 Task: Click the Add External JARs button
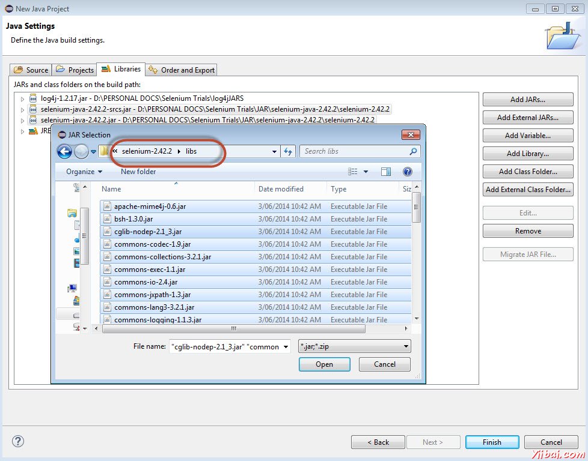point(527,117)
